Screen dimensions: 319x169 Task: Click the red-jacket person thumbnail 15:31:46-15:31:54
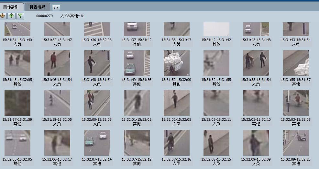[x=57, y=63]
